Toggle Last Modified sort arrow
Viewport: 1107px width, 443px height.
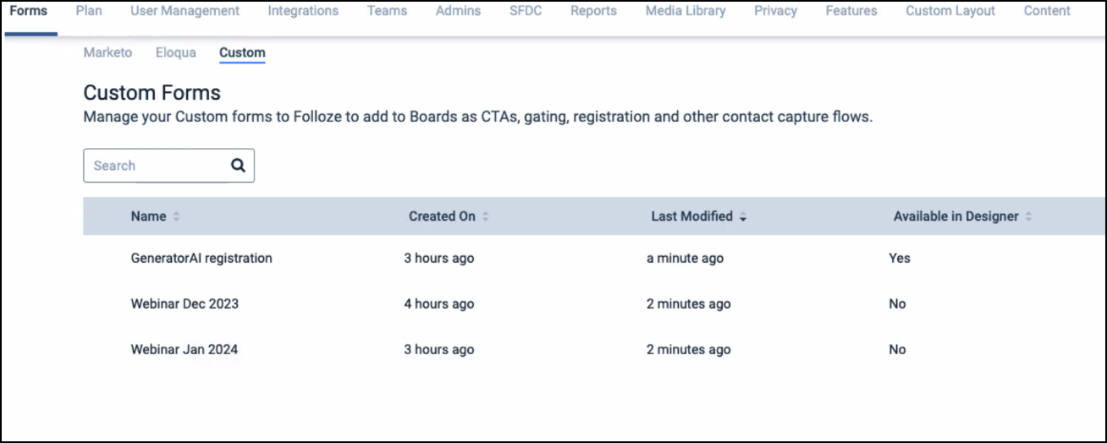coord(743,217)
